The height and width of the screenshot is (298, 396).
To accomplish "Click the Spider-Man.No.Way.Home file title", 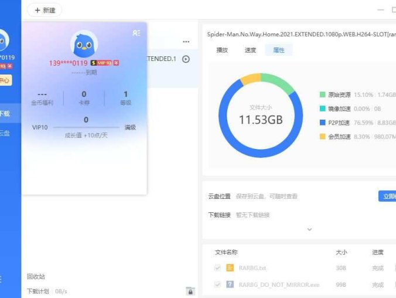I will click(x=301, y=34).
